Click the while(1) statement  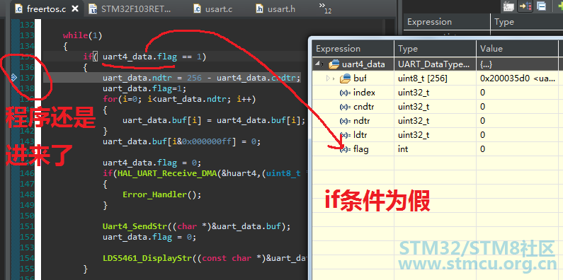(83, 35)
